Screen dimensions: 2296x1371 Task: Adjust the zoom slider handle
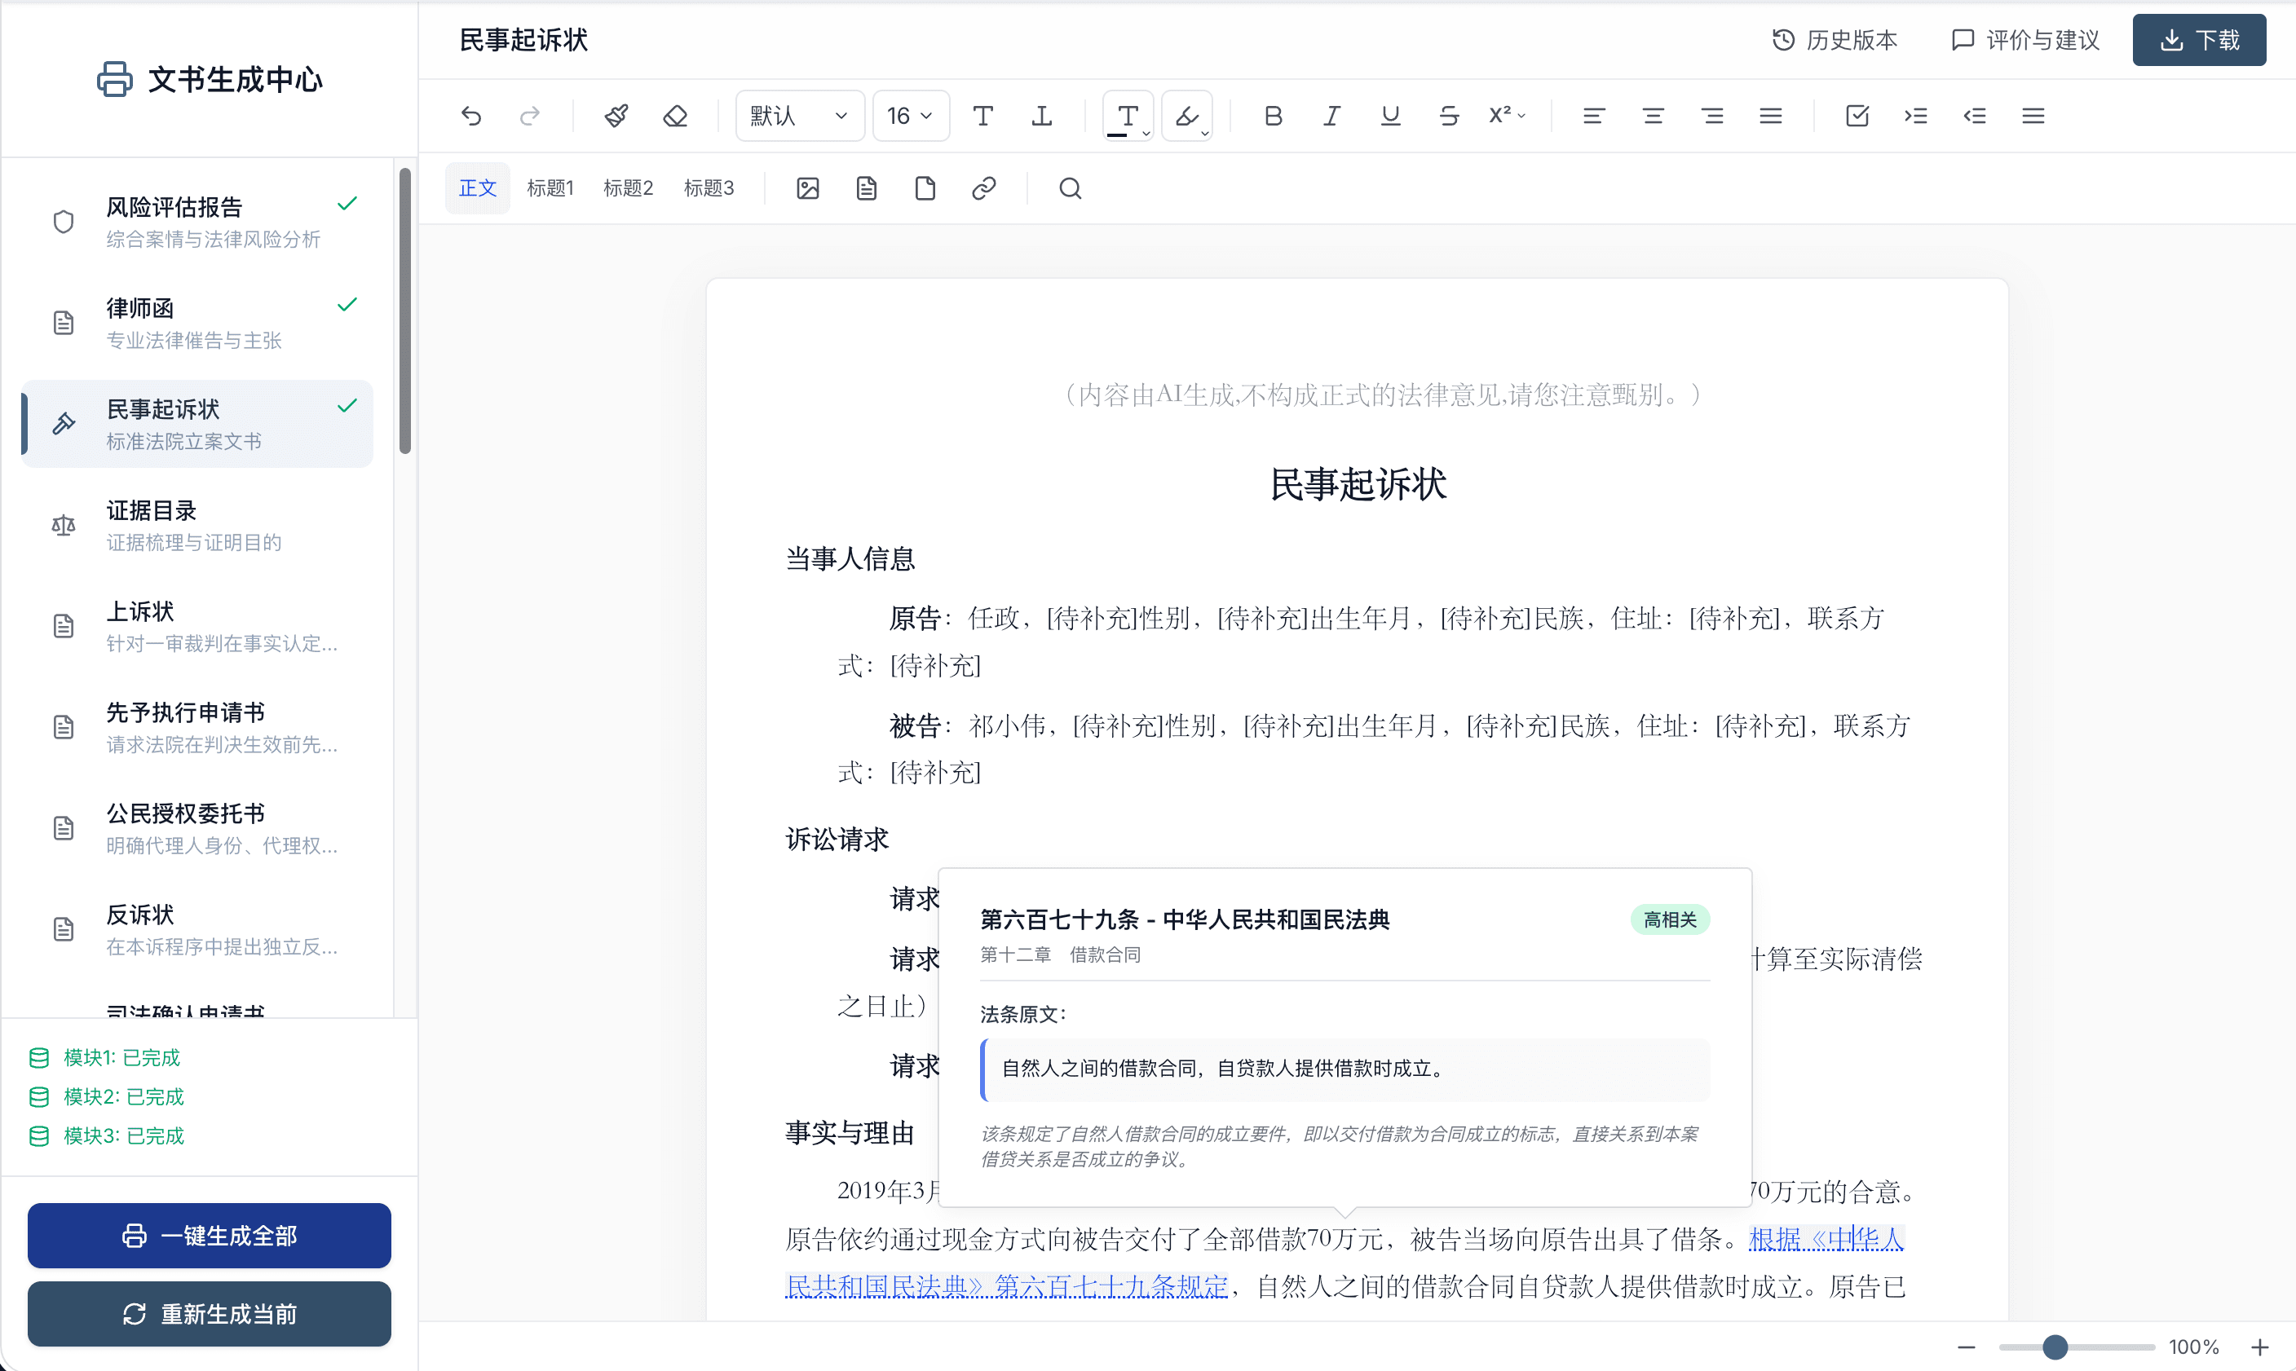coord(2054,1347)
